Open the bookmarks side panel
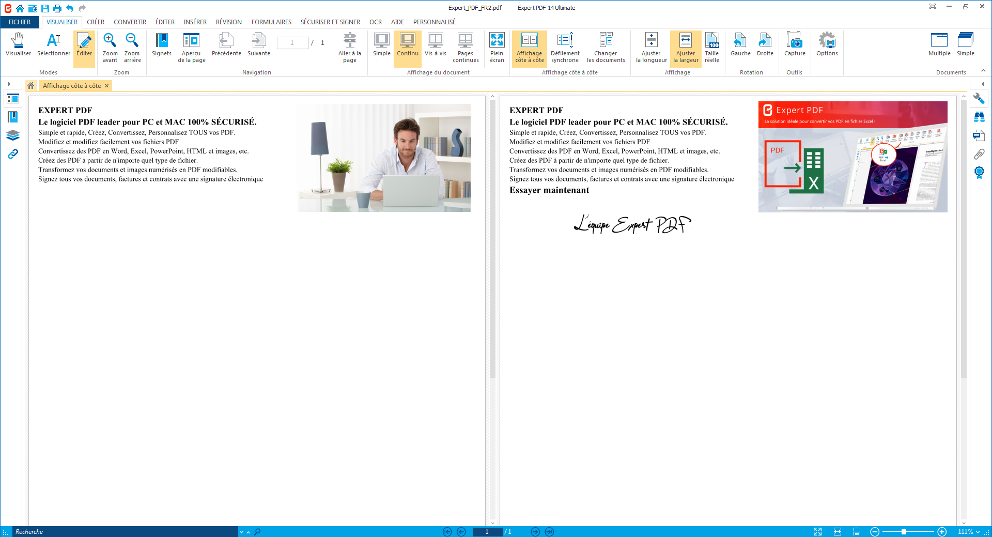The width and height of the screenshot is (992, 537). 13,117
